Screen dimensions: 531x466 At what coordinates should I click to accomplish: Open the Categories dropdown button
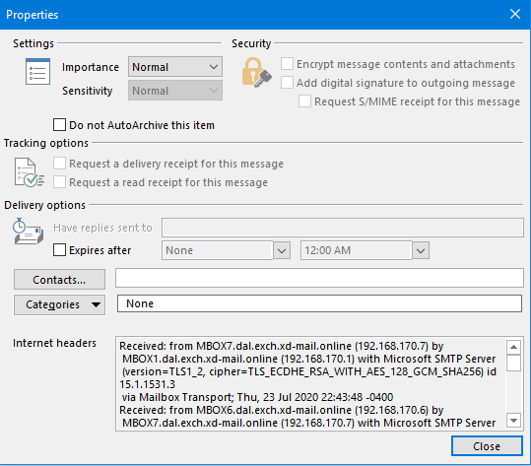pos(59,304)
